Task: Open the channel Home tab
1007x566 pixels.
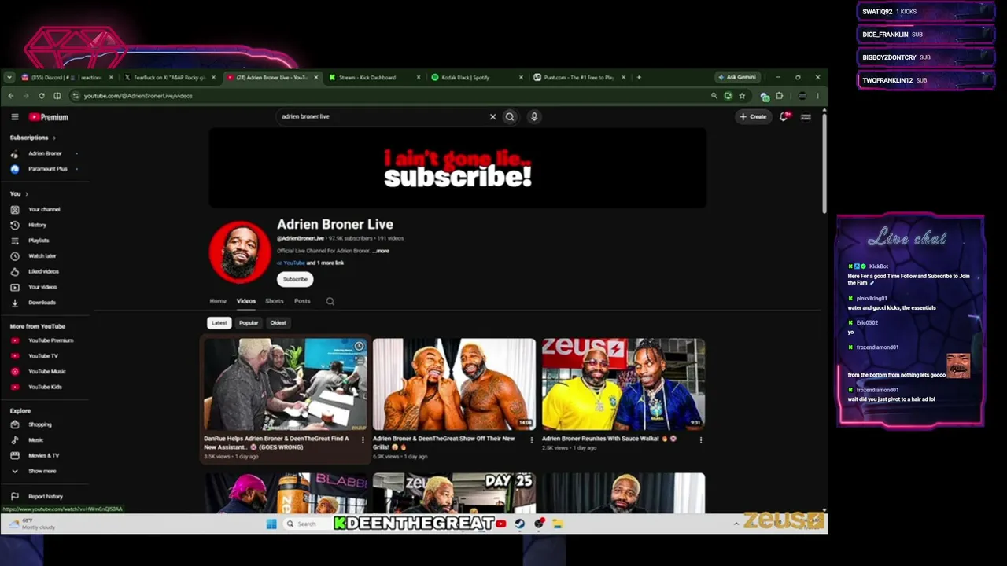Action: click(x=218, y=301)
